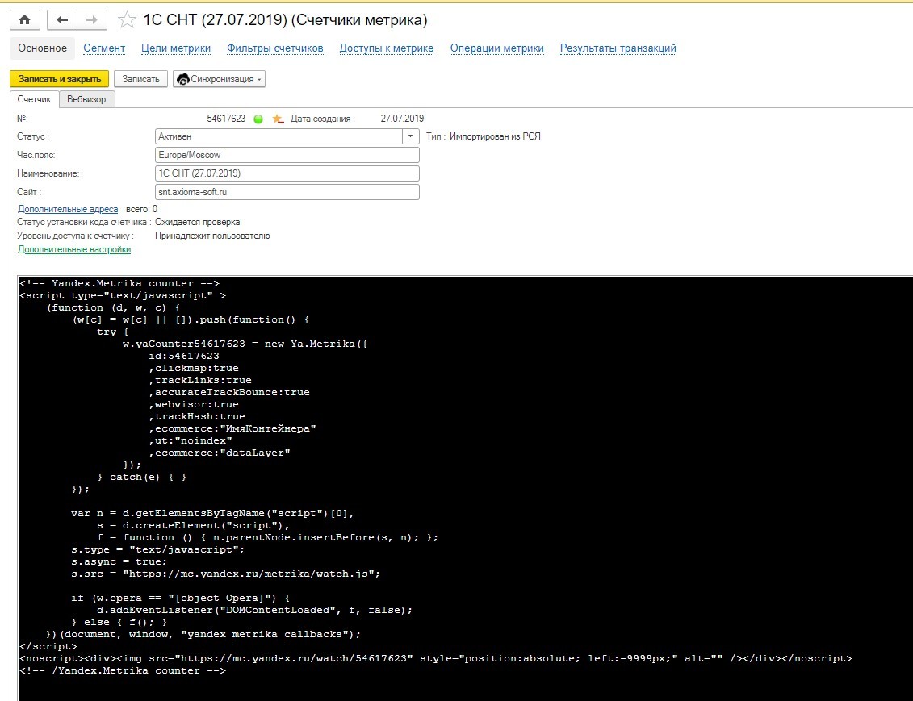The height and width of the screenshot is (701, 913).
Task: Click the Принадлежит пользователю access text
Action: tap(212, 236)
